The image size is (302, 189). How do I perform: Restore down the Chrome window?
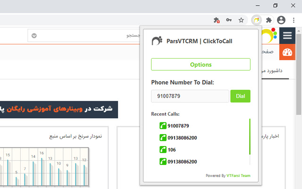pyautogui.click(x=276, y=5)
